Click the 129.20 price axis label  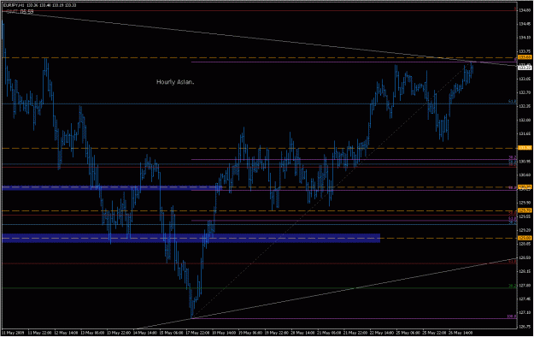click(525, 230)
